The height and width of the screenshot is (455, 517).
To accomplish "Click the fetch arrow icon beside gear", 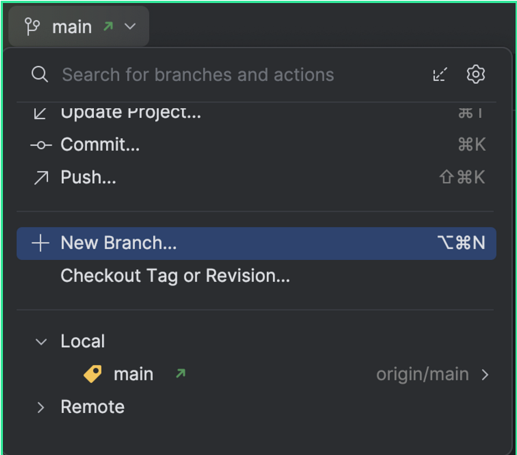I will pos(440,75).
